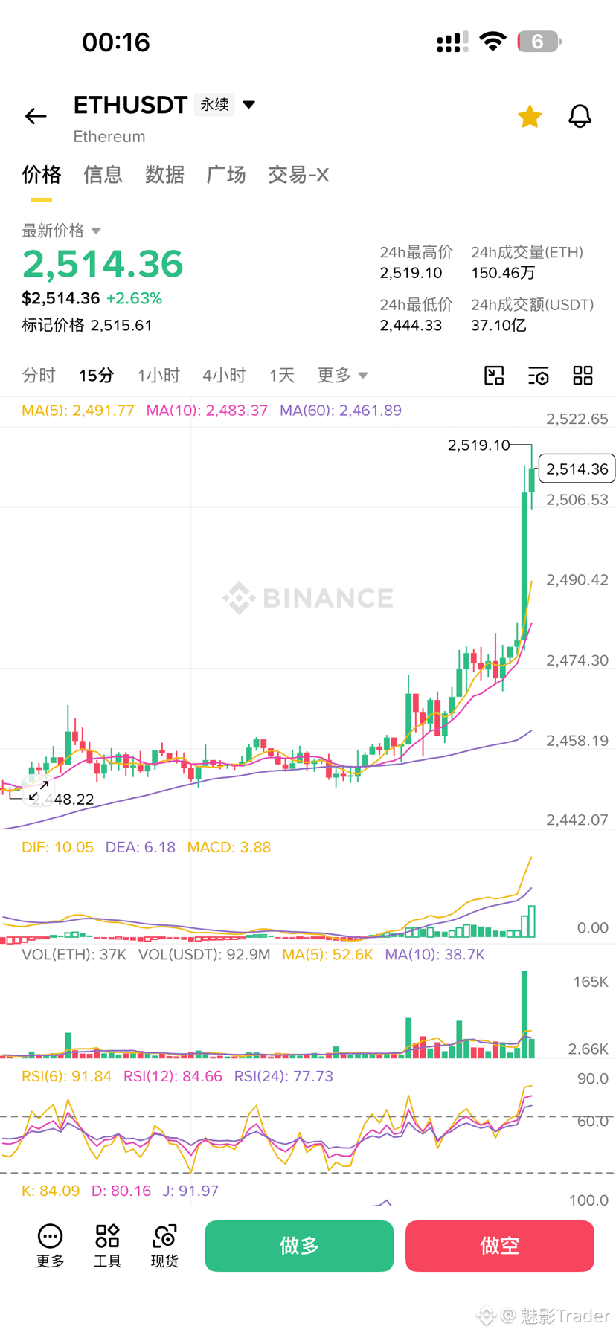Tap the tallest green volume bar
The width and height of the screenshot is (616, 1335).
pos(524,1014)
